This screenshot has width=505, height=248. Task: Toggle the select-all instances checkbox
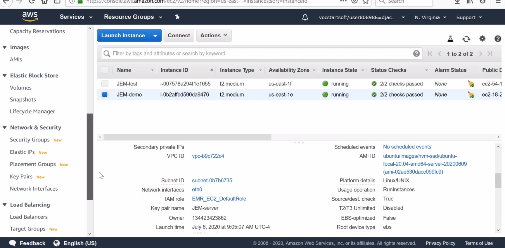(x=105, y=70)
